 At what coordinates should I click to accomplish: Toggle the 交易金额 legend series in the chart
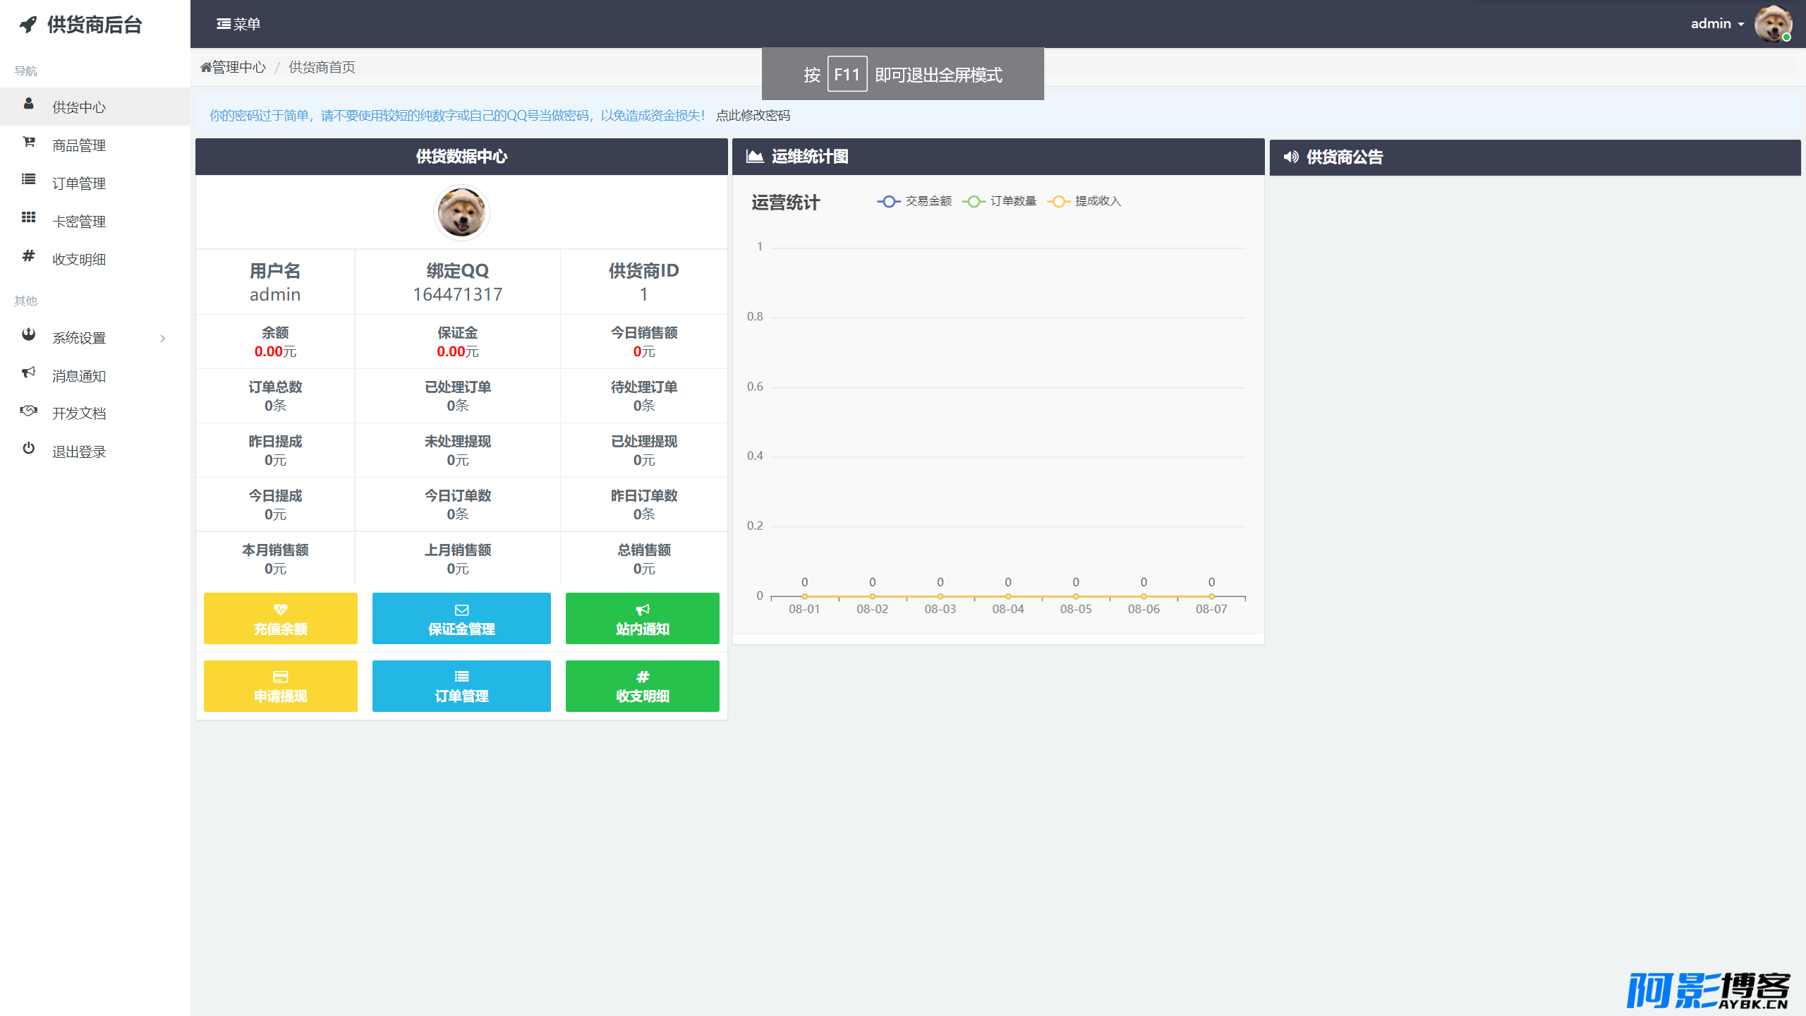point(914,202)
